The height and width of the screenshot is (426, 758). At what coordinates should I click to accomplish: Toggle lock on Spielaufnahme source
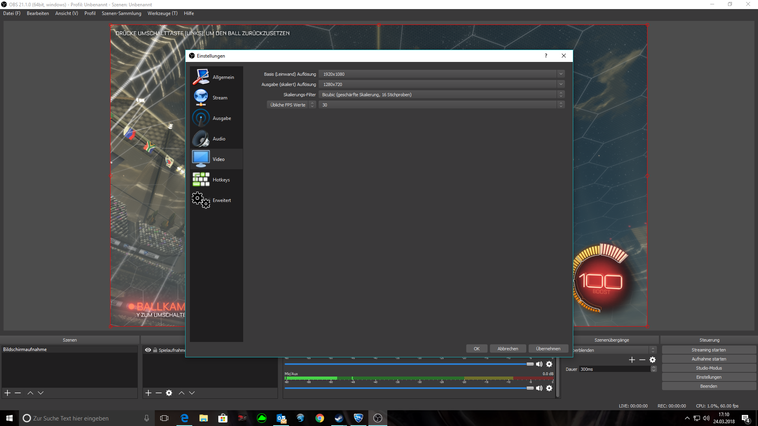(155, 350)
